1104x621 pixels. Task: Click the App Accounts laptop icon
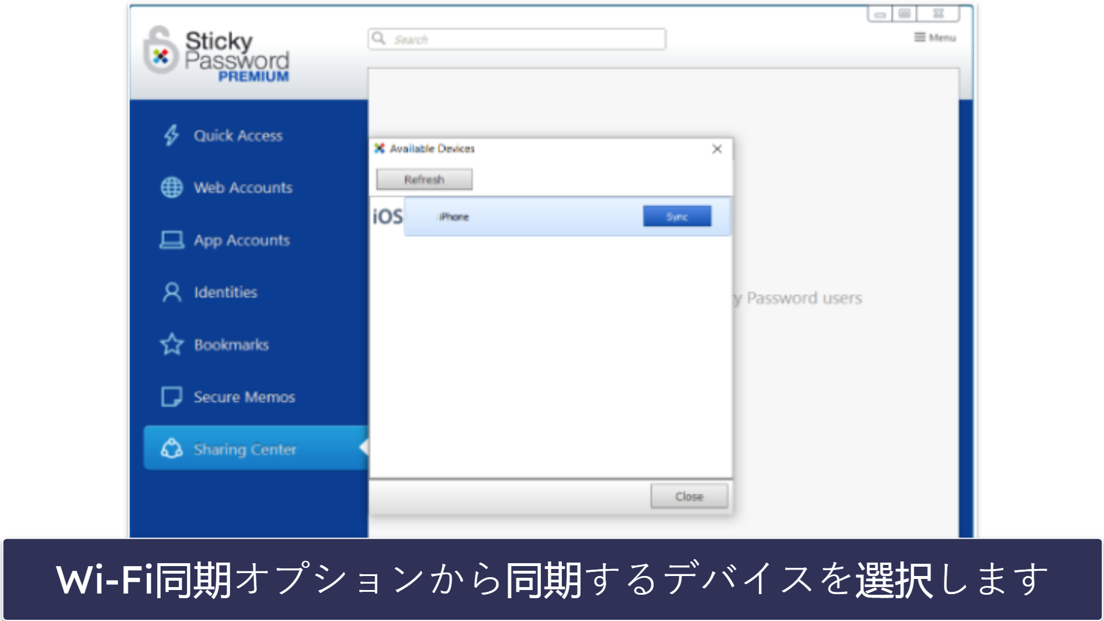click(x=172, y=240)
